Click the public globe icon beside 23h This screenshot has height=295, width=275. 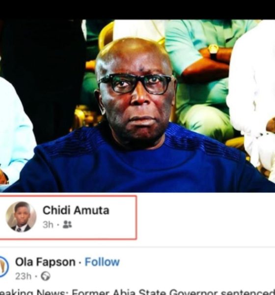(x=46, y=276)
